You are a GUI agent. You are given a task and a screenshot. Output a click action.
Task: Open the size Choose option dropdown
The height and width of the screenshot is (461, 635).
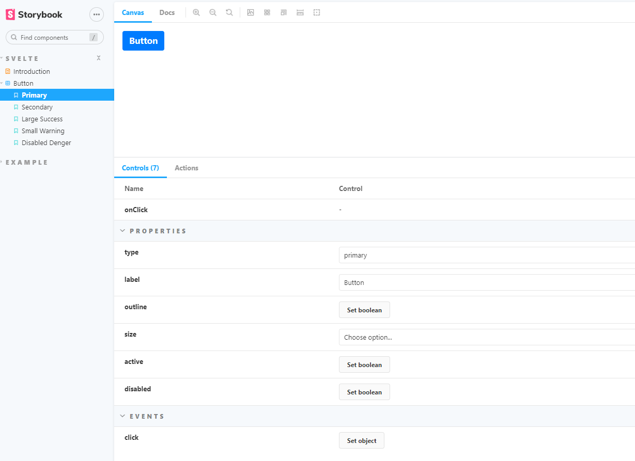487,337
